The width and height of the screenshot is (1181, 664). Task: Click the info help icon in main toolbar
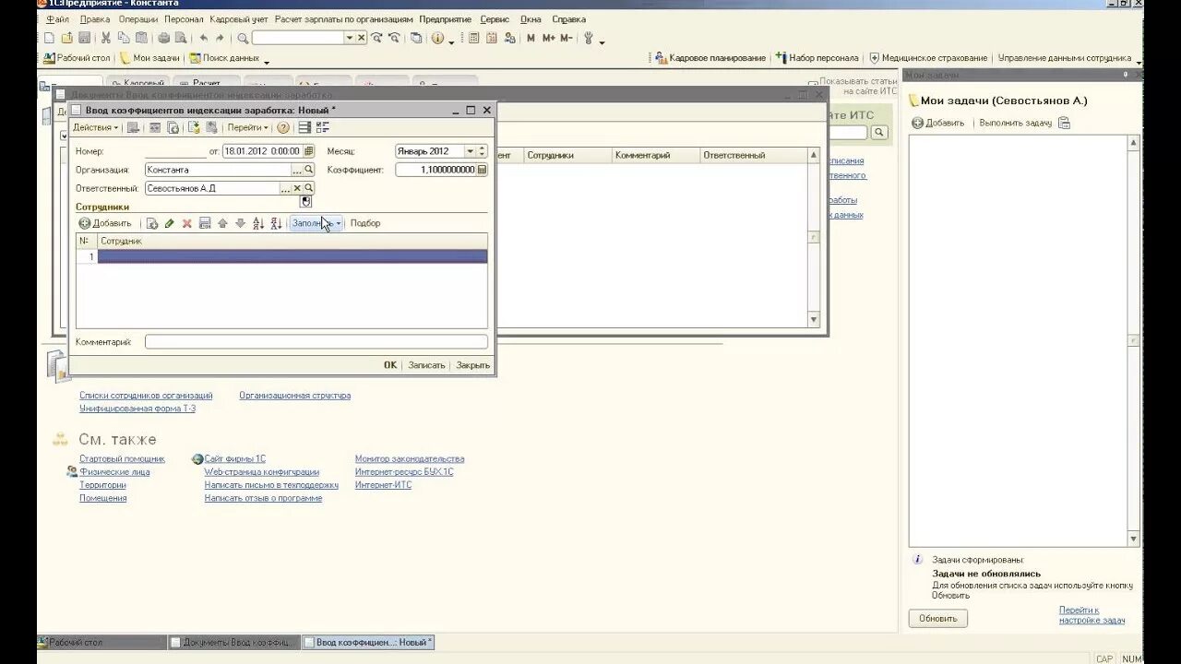coord(437,38)
